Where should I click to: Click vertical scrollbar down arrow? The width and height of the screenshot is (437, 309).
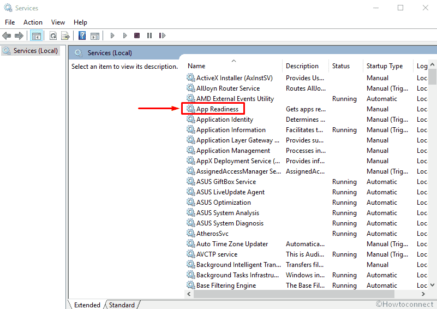(432, 285)
